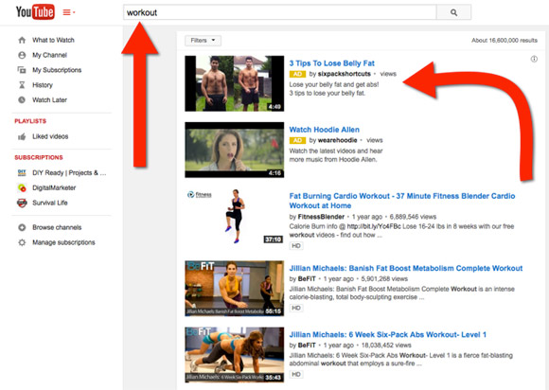Click the thumbs-up Liked videos icon

(22, 136)
